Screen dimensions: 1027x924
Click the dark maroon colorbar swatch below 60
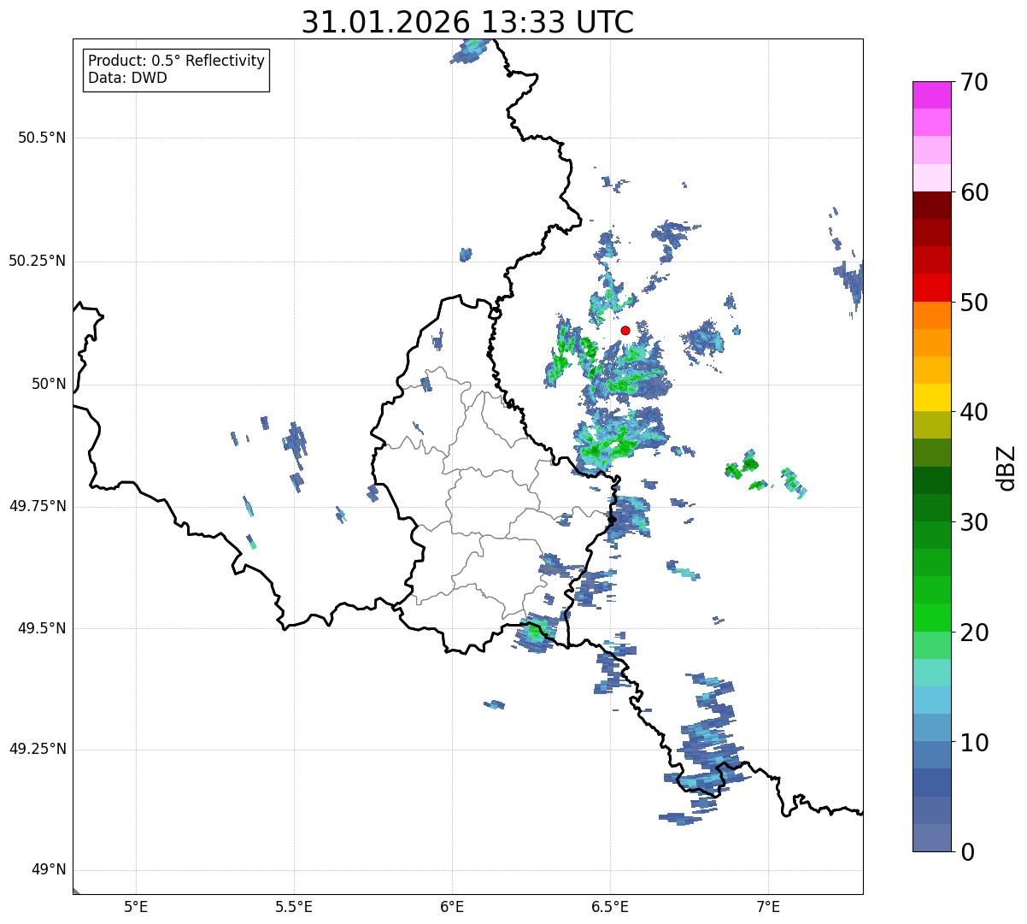click(x=932, y=205)
